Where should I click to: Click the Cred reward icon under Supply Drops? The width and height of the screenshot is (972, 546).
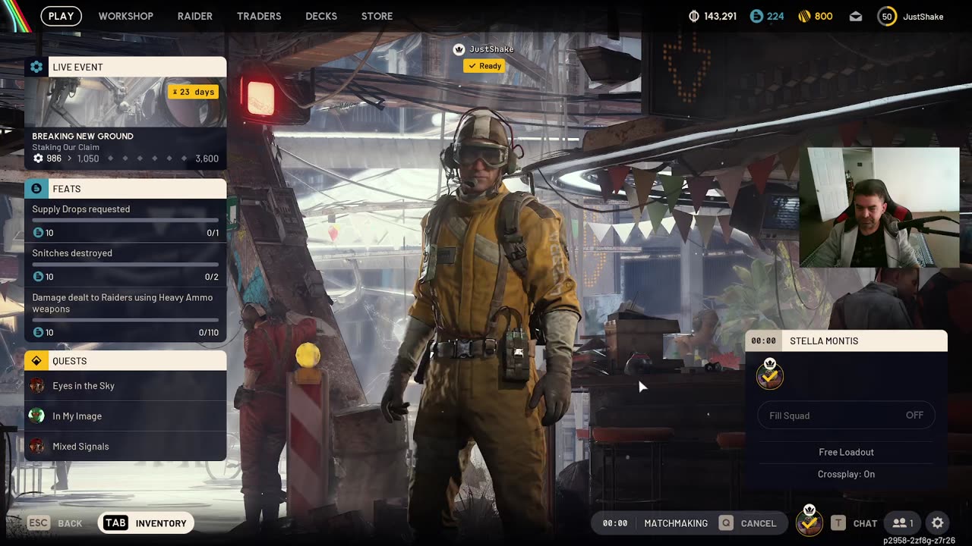coord(38,233)
